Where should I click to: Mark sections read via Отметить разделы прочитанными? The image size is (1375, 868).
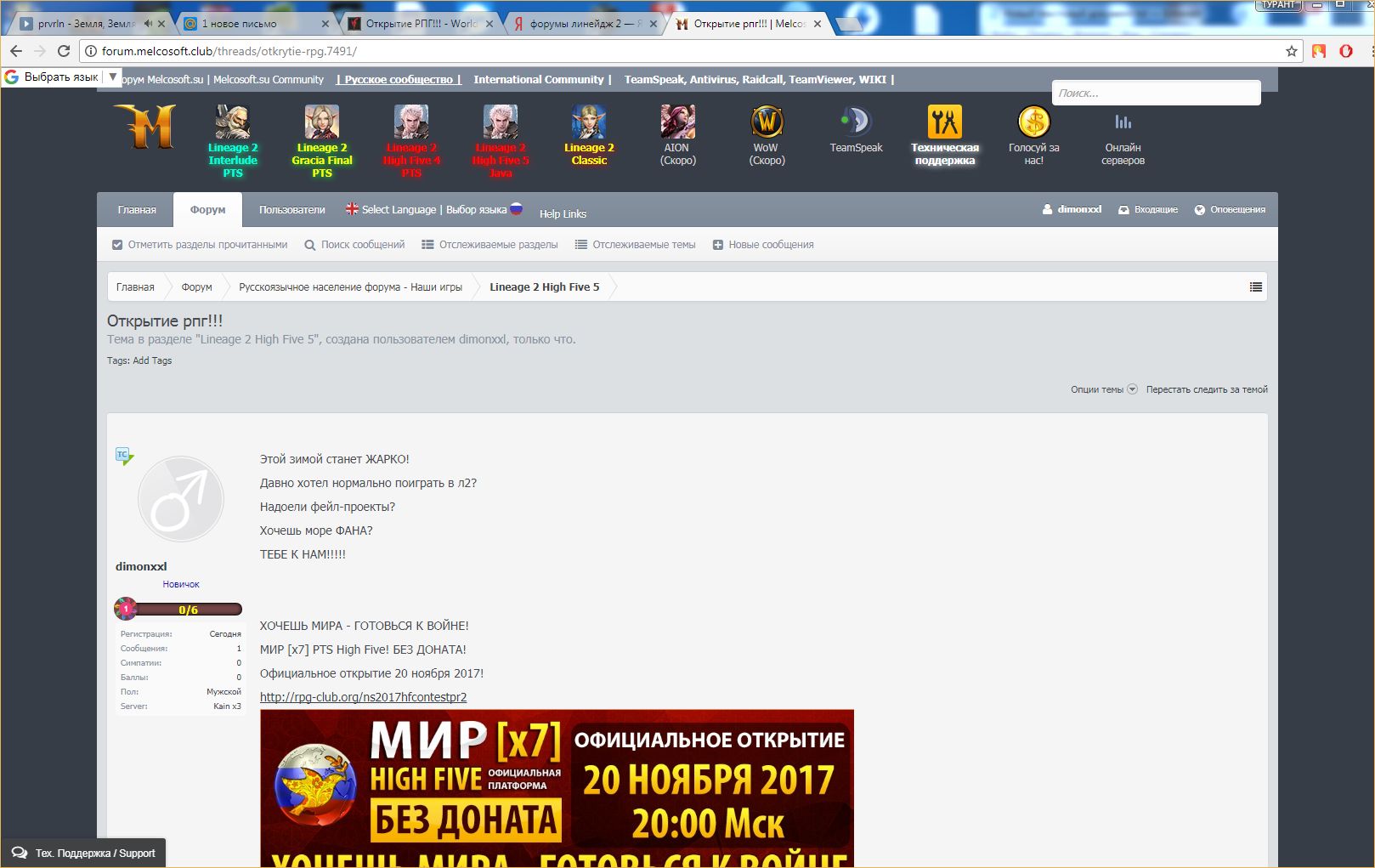click(x=200, y=245)
